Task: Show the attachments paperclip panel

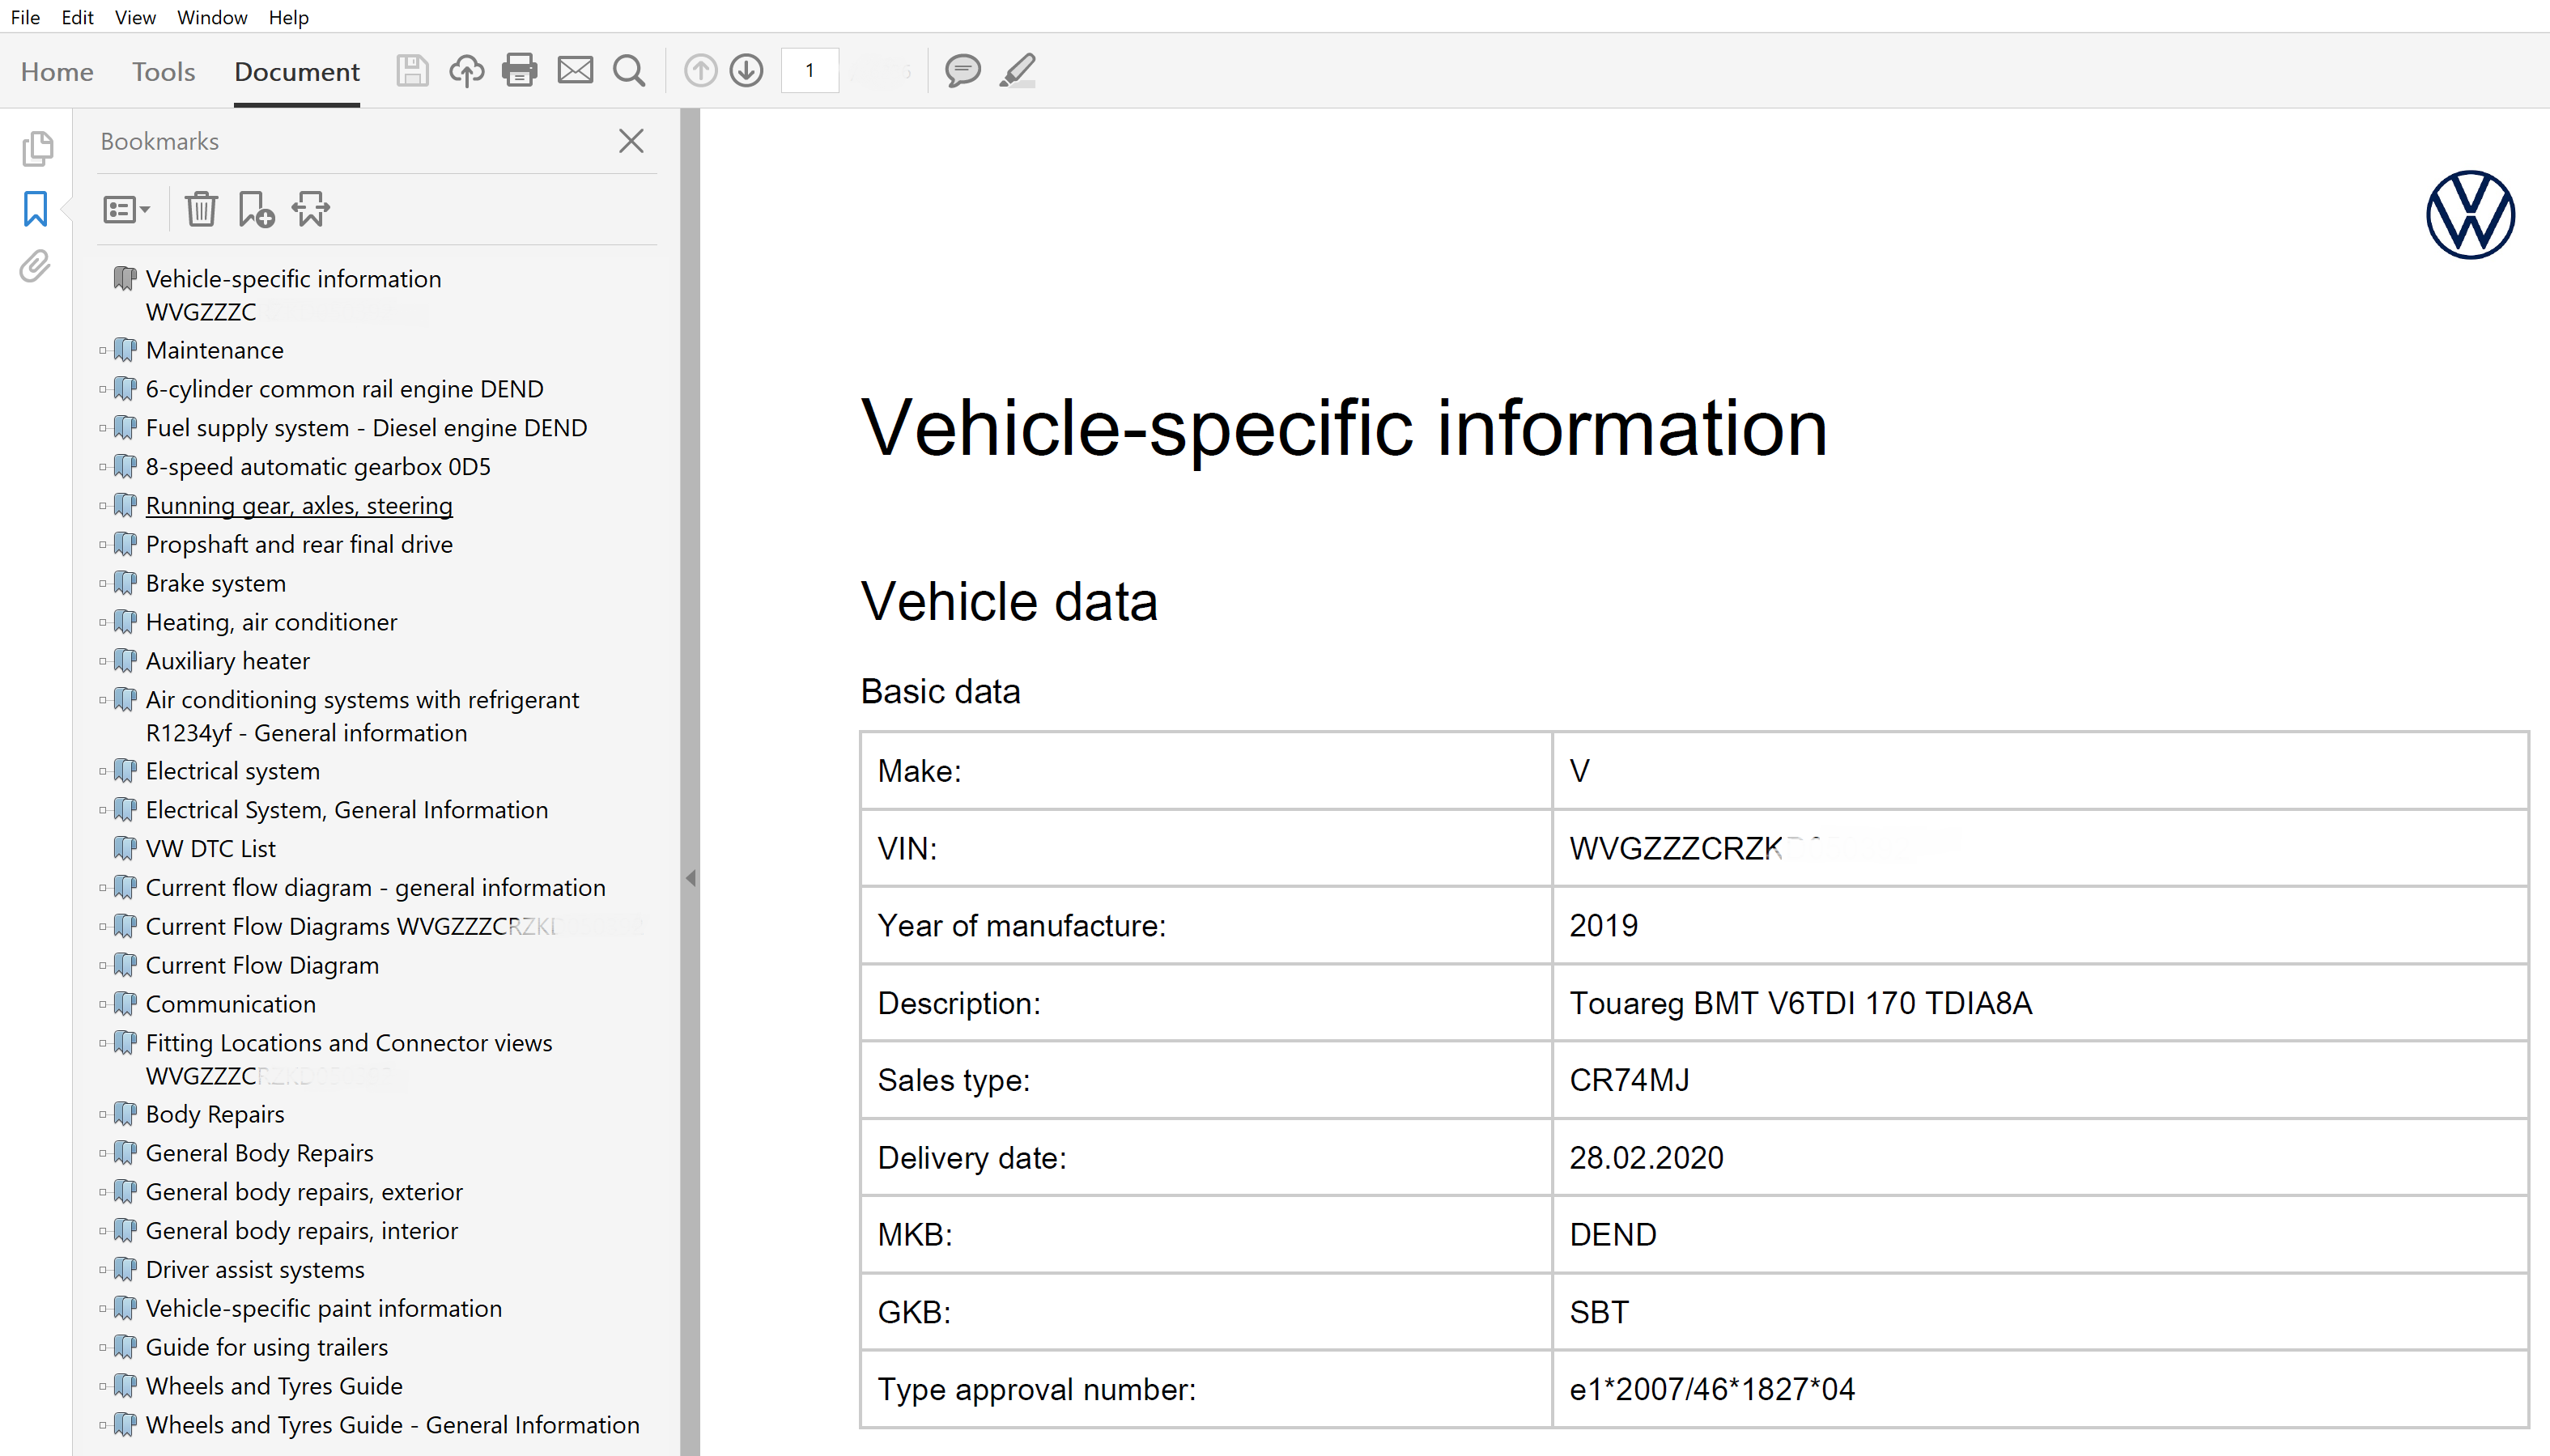Action: point(36,266)
